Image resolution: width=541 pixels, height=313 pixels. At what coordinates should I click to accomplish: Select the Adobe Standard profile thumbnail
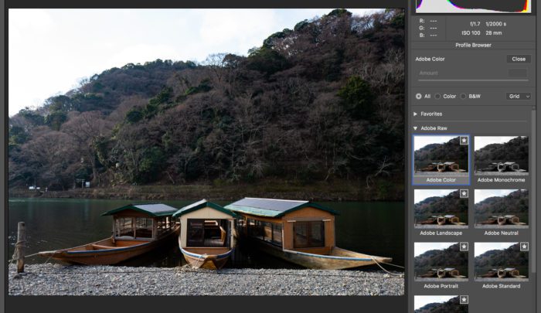point(501,261)
